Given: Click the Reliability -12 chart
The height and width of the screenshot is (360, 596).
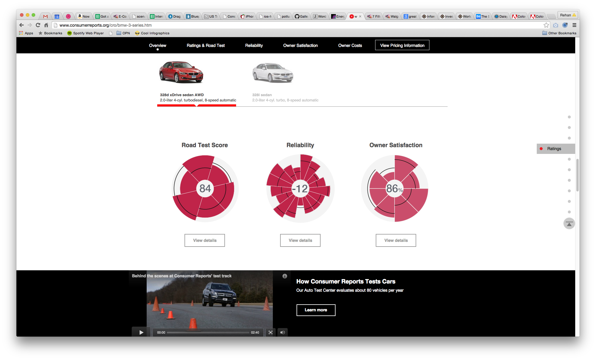Looking at the screenshot, I should 300,188.
